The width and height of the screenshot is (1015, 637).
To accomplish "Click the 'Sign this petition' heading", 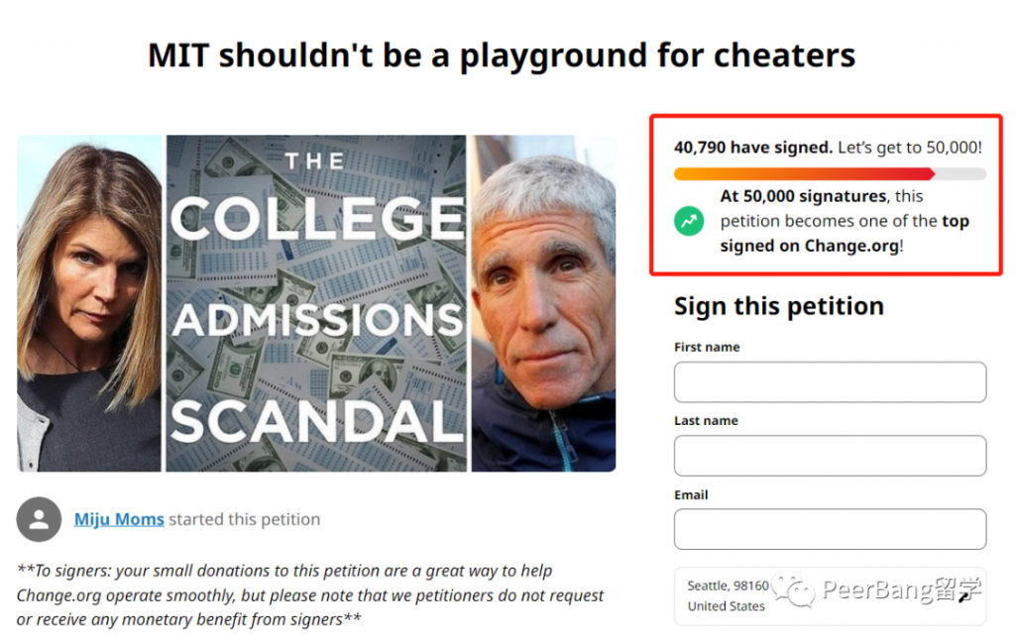I will point(778,306).
